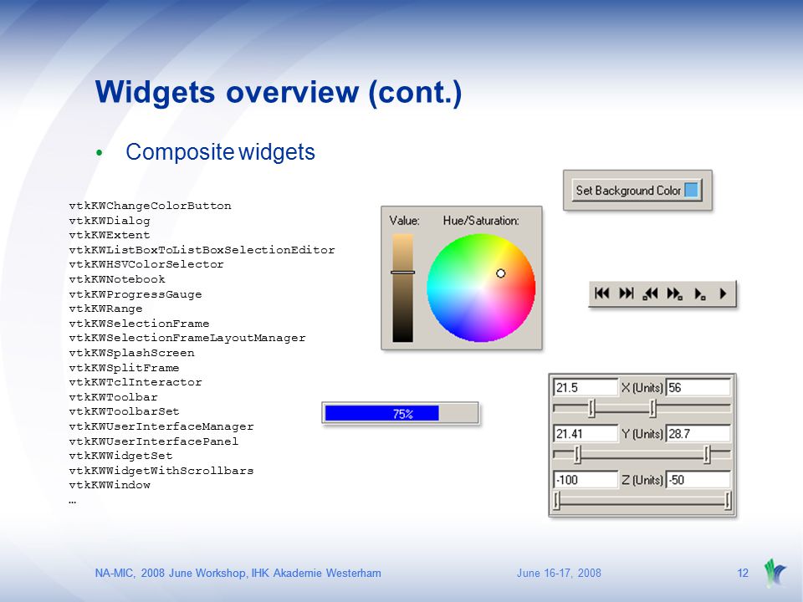Click the left handle of the Y range slider

[x=577, y=454]
